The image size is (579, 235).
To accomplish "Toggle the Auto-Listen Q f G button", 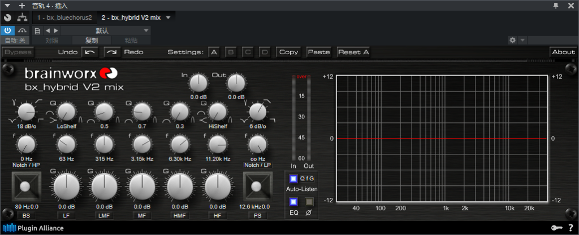I will pyautogui.click(x=293, y=179).
